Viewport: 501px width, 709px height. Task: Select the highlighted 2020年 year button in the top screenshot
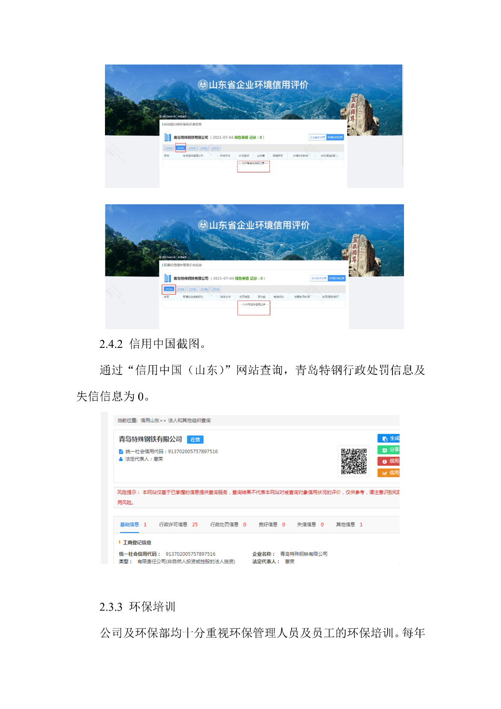pos(181,148)
